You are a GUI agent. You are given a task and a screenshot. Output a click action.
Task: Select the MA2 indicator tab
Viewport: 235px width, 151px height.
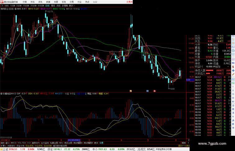(x=61, y=143)
